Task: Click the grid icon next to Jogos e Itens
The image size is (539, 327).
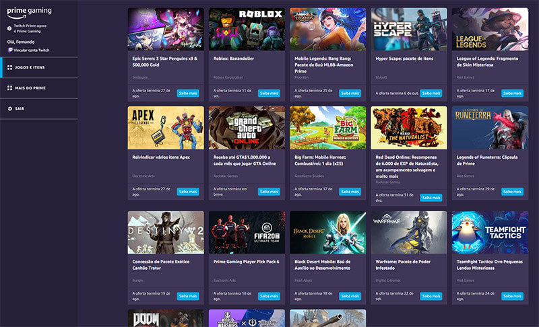Action: point(9,68)
